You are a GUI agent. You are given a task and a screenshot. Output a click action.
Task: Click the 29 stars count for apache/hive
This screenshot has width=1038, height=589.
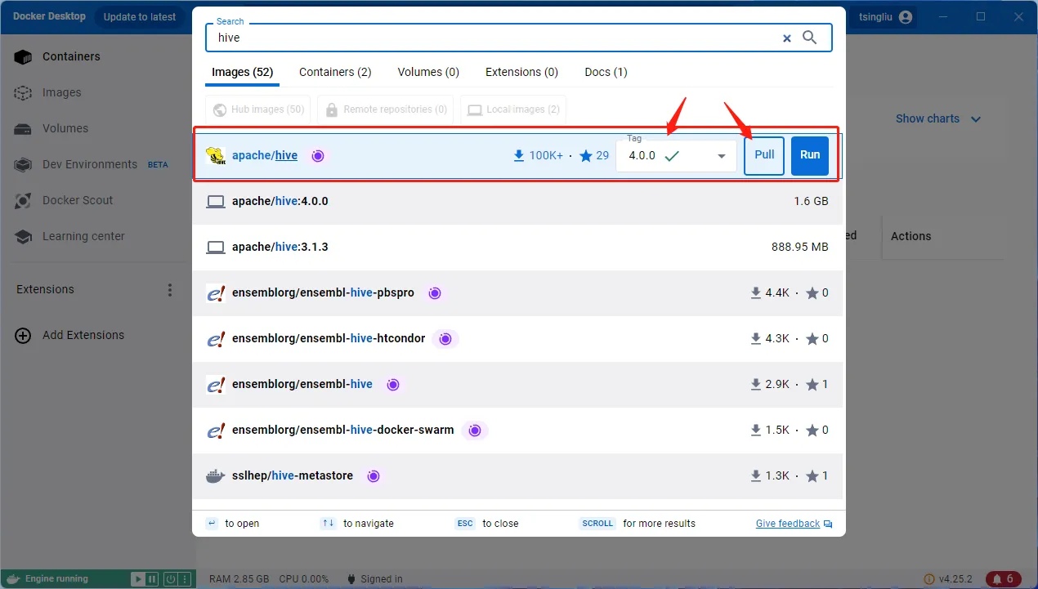pos(594,155)
